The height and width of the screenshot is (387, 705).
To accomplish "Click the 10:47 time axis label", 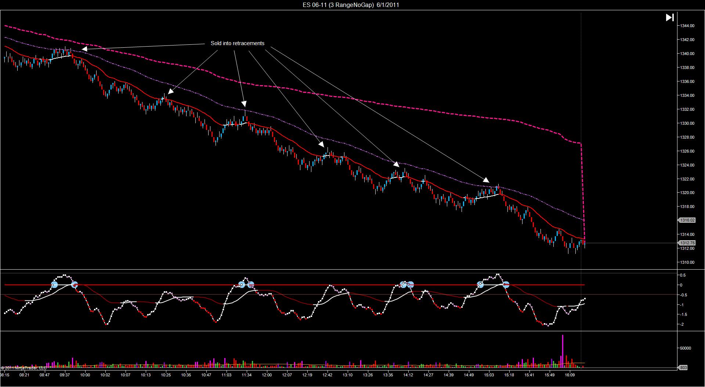I will [x=206, y=375].
